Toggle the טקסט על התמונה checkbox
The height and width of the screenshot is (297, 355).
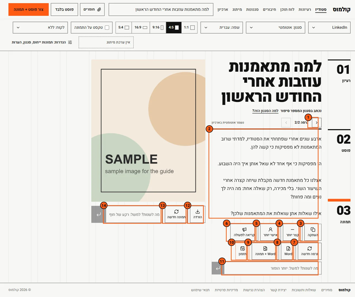[x=107, y=27]
